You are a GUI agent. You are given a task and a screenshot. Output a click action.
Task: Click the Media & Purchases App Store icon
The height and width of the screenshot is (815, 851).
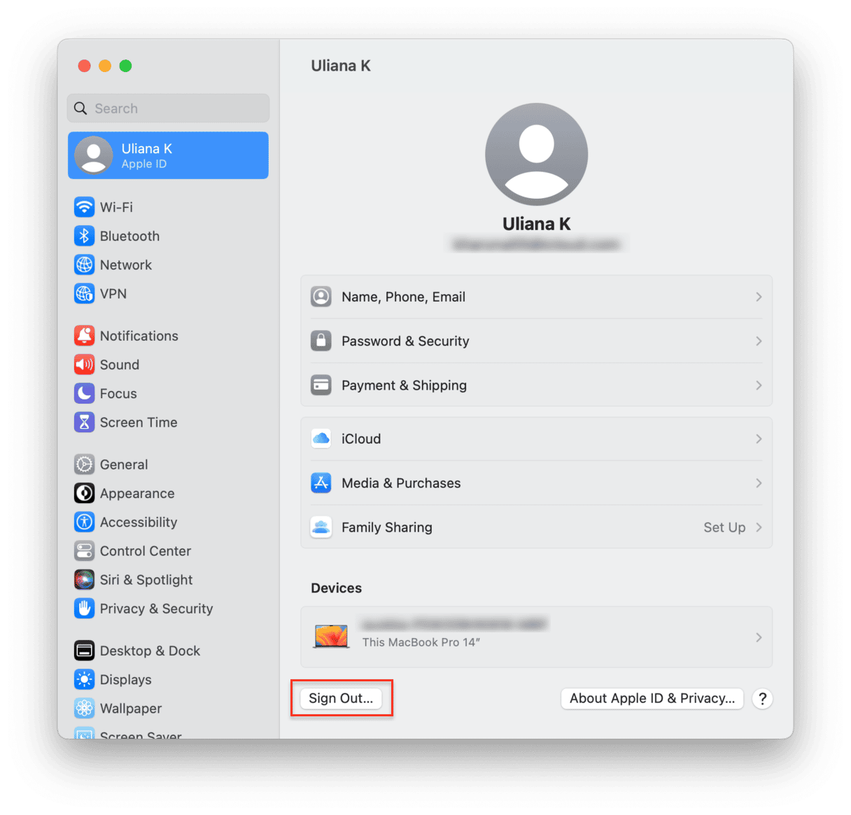pos(321,483)
